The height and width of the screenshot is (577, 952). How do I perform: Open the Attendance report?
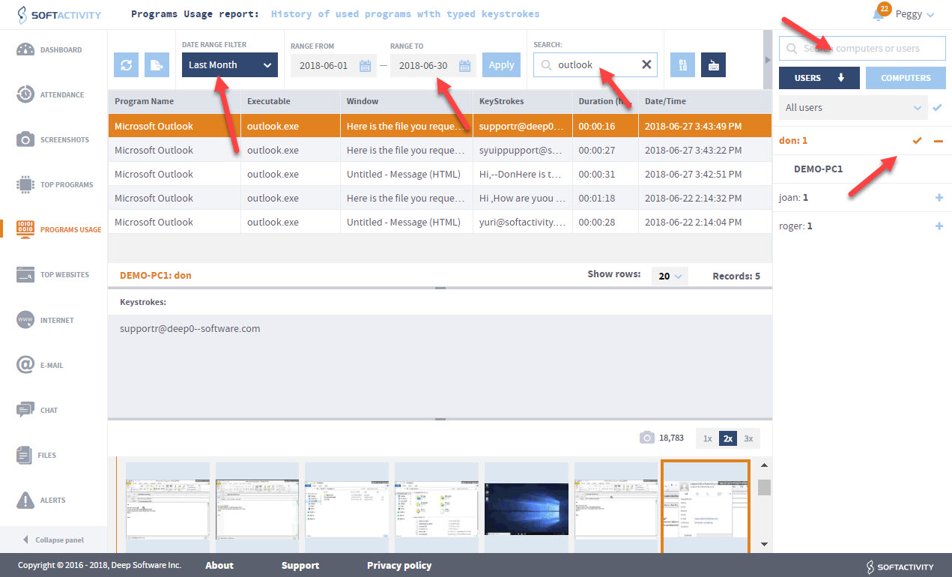pos(51,95)
